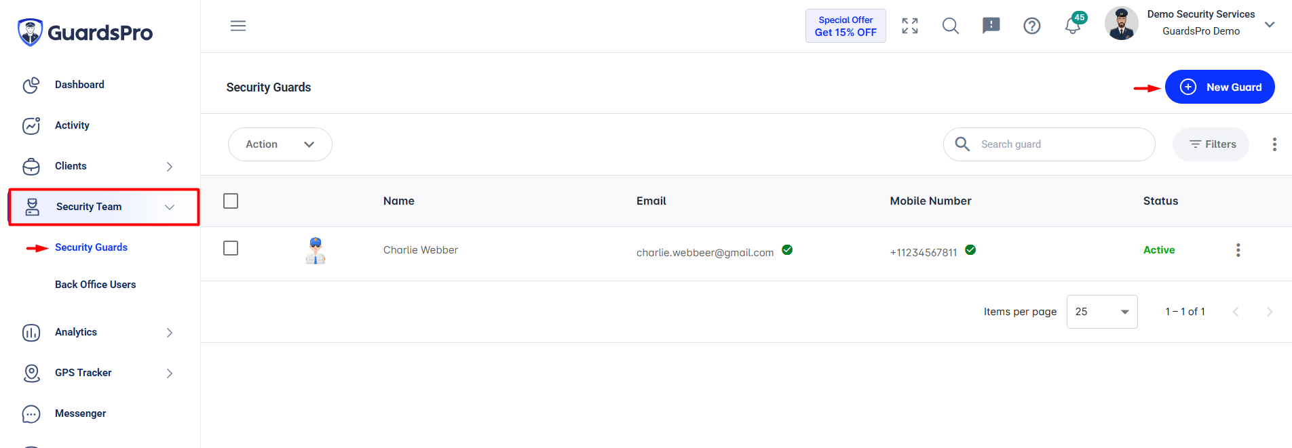1292x448 pixels.
Task: Open Clients in the sidebar
Action: [71, 166]
